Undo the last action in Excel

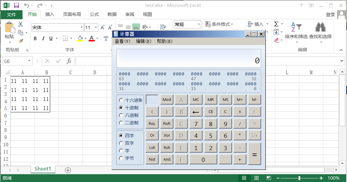click(x=26, y=5)
